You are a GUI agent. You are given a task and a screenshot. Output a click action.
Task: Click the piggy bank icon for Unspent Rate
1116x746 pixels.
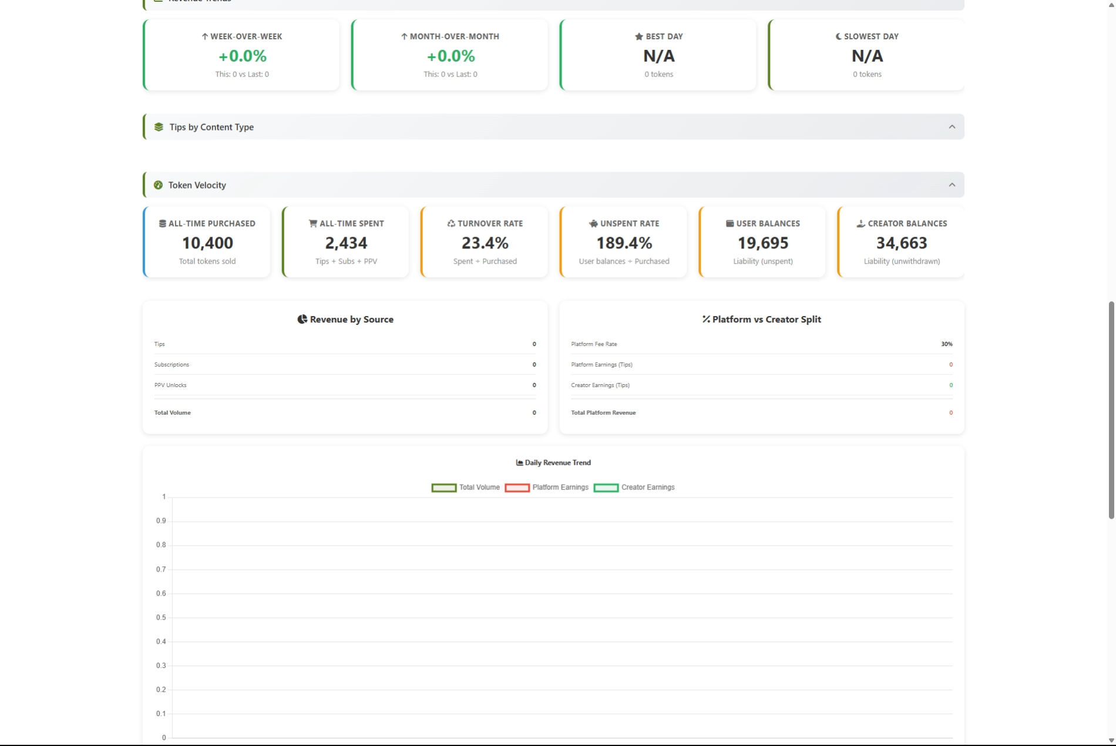coord(593,223)
